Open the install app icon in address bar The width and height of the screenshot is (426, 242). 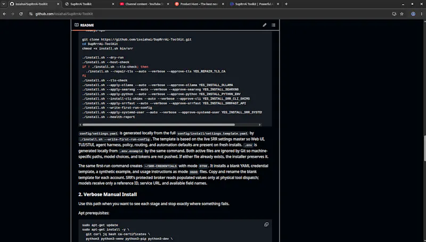pyautogui.click(x=394, y=14)
